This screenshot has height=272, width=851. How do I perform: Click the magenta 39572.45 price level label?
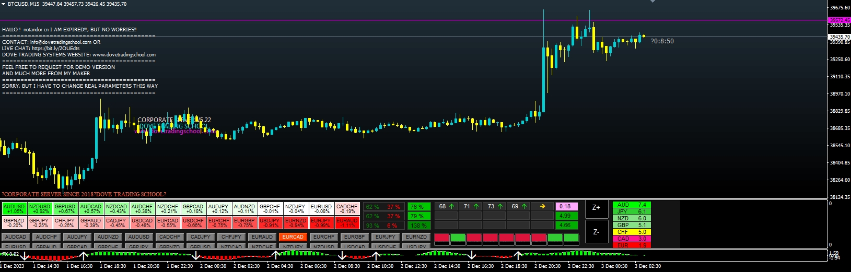(840, 20)
